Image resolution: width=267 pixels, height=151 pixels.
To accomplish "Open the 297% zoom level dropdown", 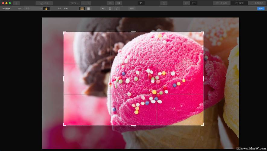I will 74,3.
